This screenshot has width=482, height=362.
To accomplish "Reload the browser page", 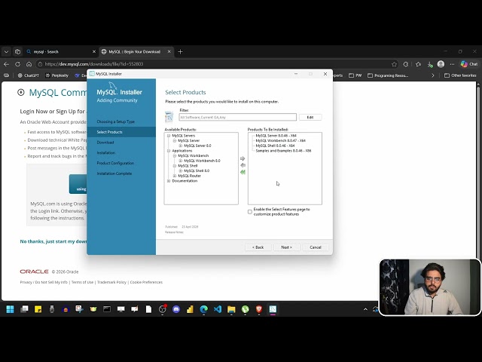I will 17,64.
